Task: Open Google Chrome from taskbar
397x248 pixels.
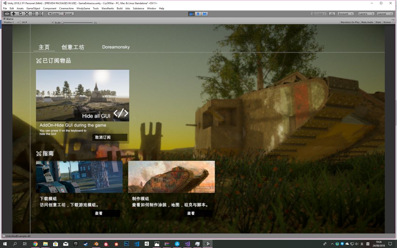Action: [35, 244]
